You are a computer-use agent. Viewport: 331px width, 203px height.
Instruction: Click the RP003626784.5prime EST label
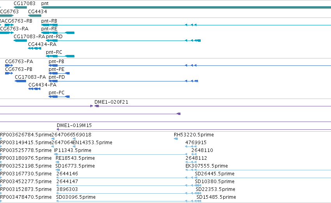pos(26,135)
